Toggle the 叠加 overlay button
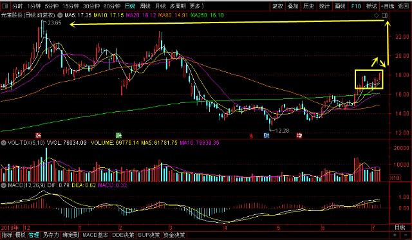412x240 pixels. 293,6
